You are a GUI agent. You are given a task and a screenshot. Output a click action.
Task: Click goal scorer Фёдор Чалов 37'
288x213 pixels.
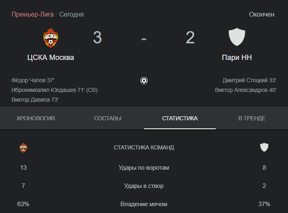click(33, 80)
